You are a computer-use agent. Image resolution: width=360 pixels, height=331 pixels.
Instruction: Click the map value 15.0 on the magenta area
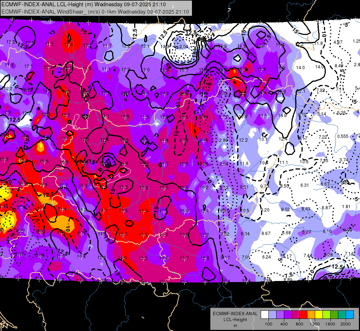pos(184,211)
